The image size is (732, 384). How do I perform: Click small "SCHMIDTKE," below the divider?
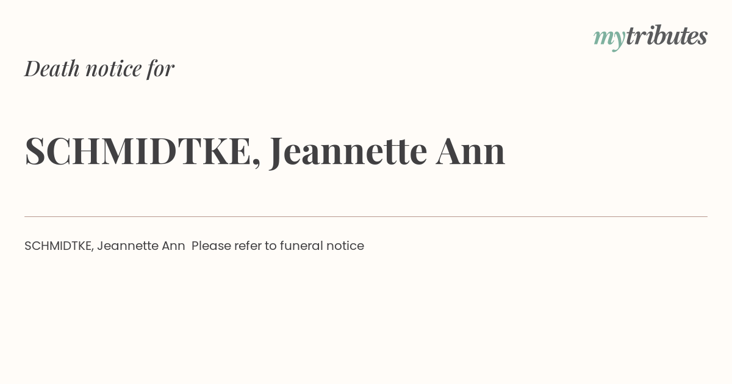(59, 246)
